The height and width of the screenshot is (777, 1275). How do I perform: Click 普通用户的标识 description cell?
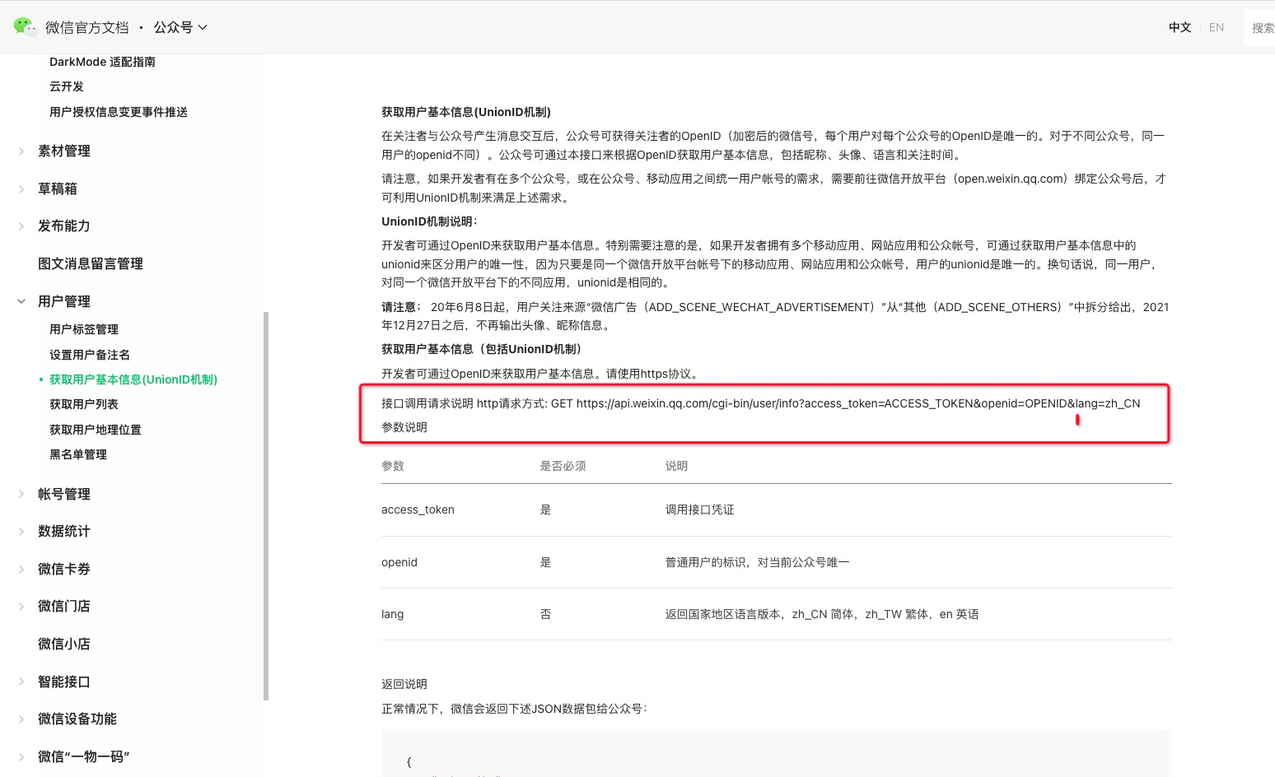[x=757, y=562]
